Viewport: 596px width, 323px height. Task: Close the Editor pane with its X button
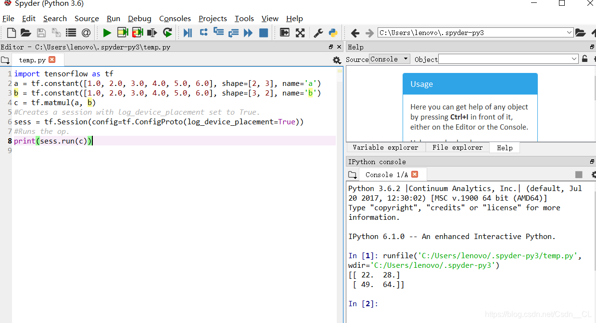point(339,47)
